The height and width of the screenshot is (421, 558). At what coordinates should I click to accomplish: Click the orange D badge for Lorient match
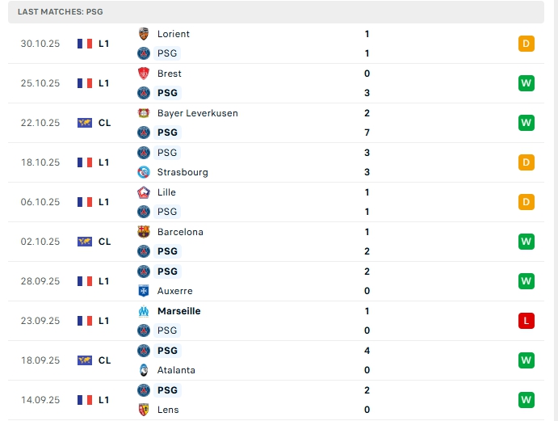click(x=527, y=44)
